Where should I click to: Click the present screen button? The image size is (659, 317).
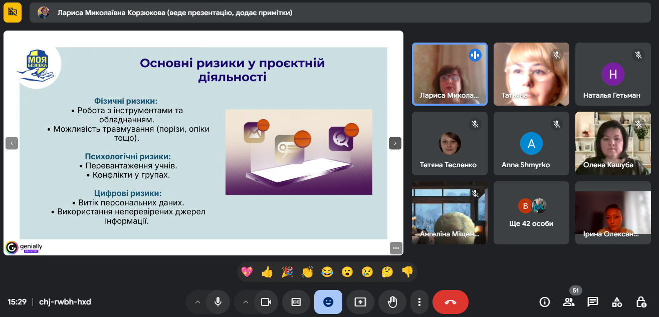coord(360,302)
